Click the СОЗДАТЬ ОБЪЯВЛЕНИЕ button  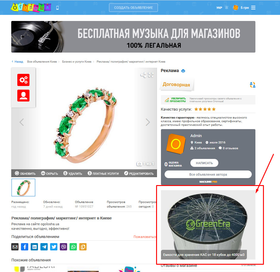tap(133, 8)
